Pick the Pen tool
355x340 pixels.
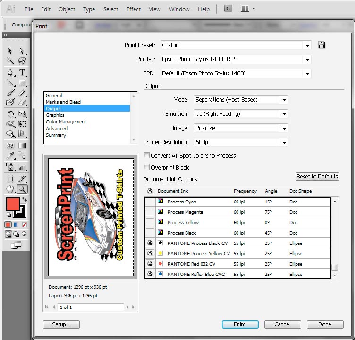pos(10,72)
